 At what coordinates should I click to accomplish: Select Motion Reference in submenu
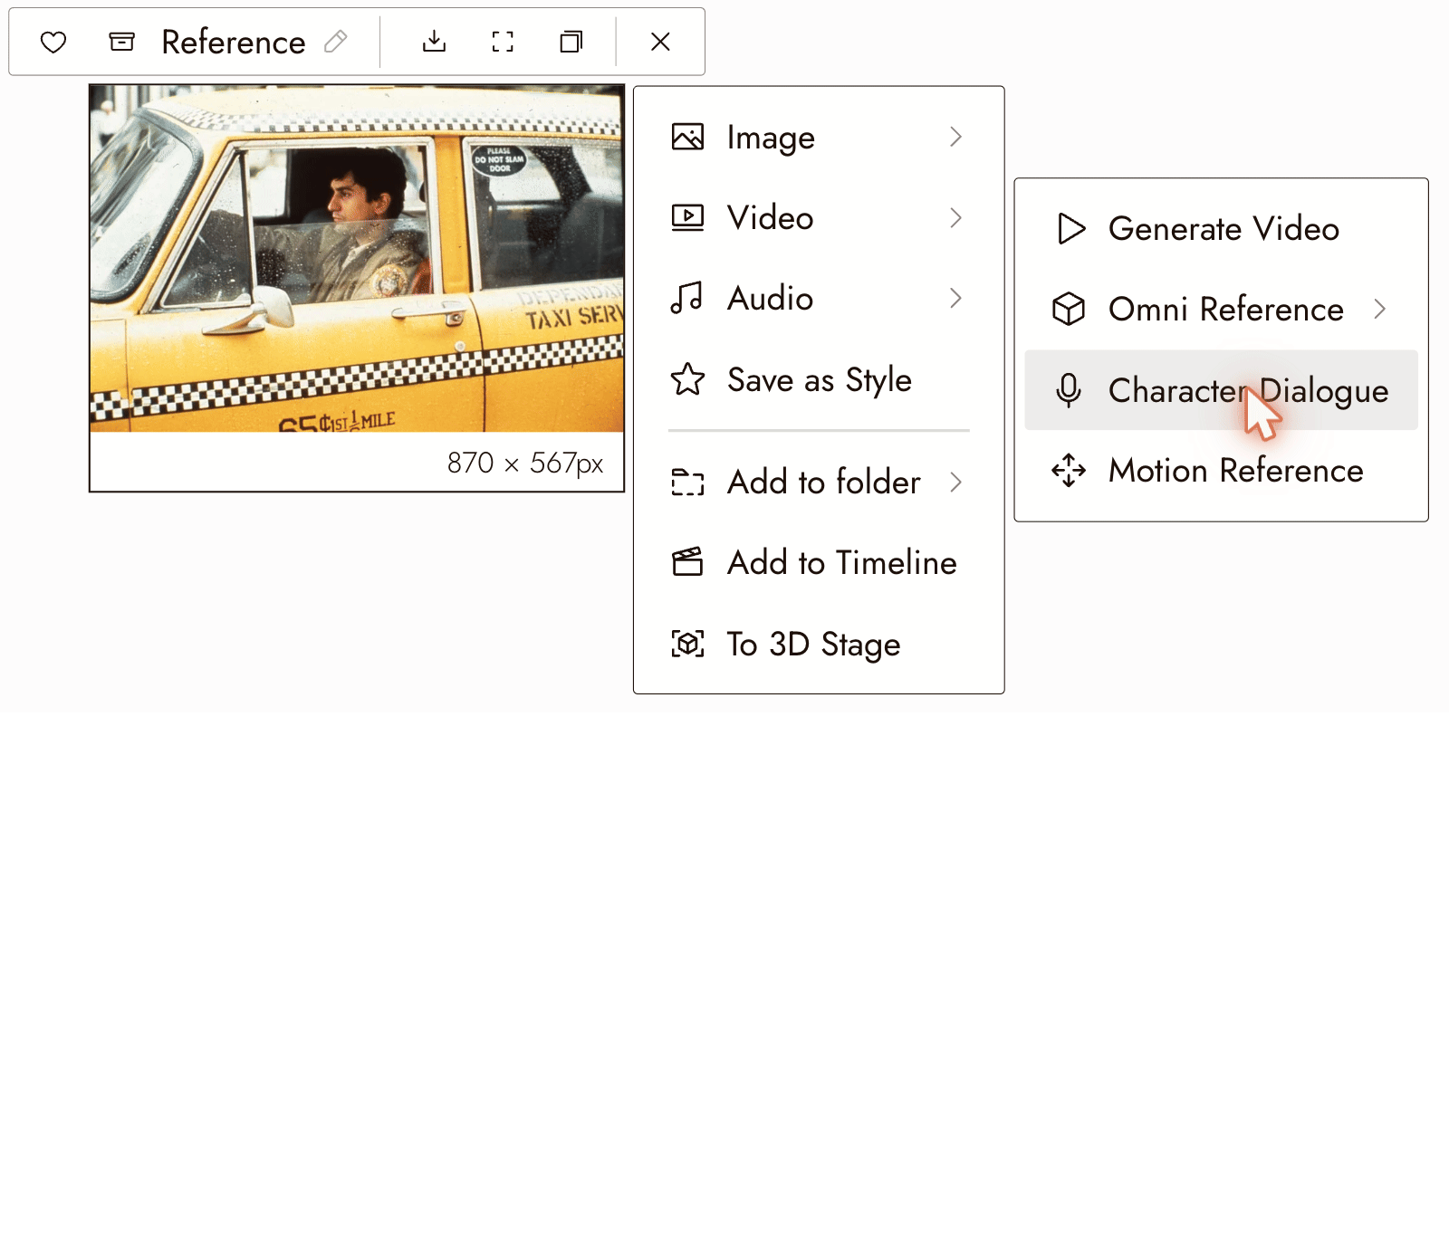coord(1221,470)
